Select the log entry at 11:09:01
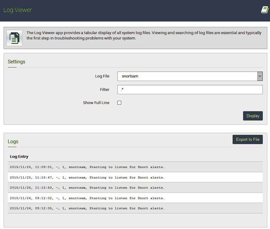The image size is (270, 229). 135,167
